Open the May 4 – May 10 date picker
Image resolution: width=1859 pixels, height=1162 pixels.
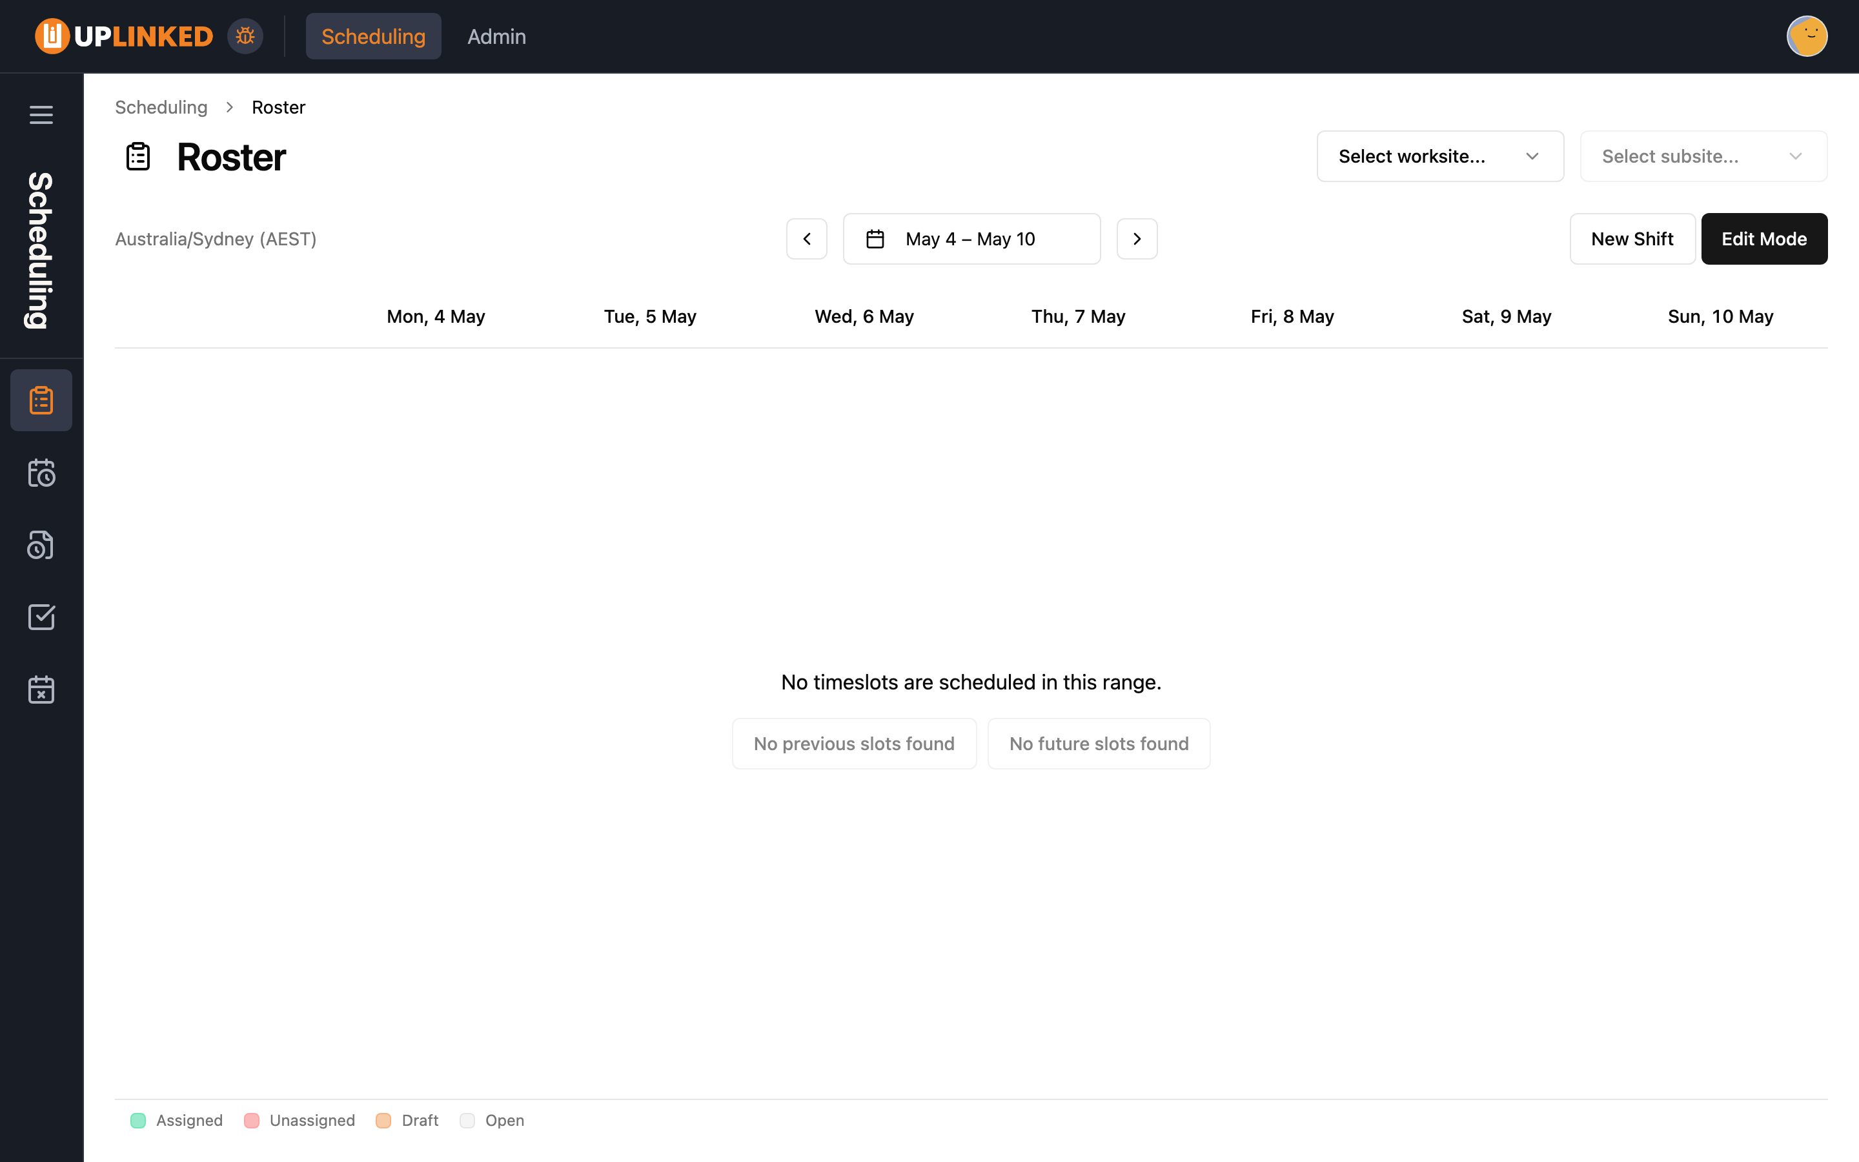[x=971, y=239]
